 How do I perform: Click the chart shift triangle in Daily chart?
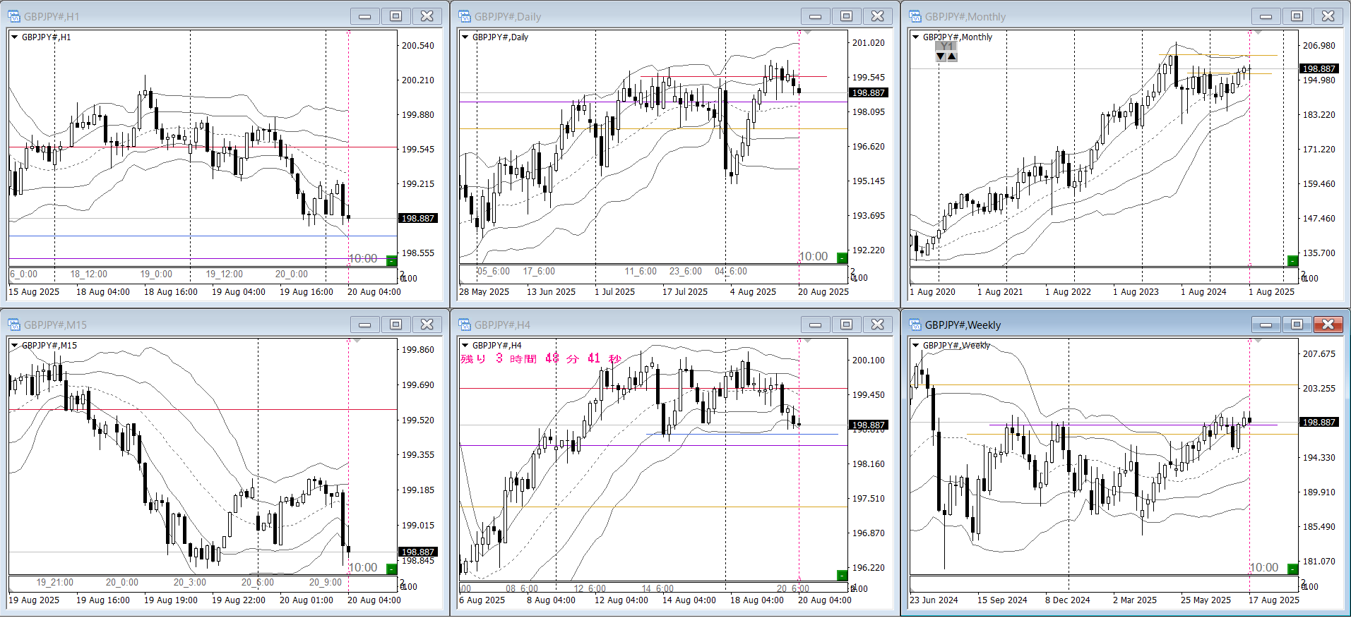[807, 32]
